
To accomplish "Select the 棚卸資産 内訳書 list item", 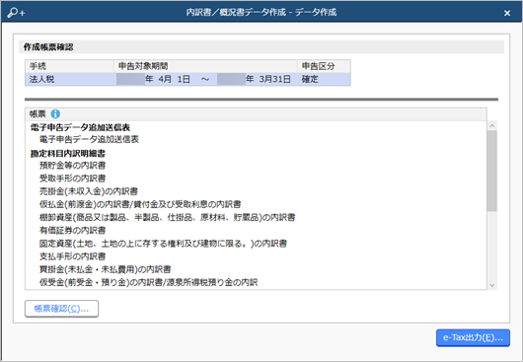I will [167, 217].
